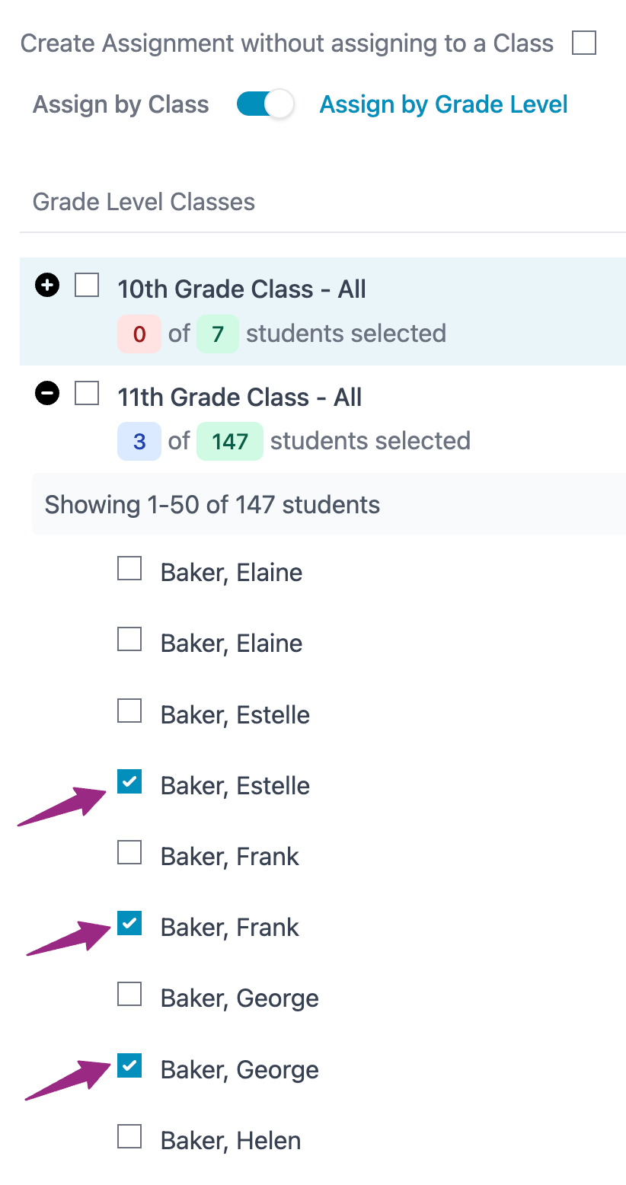
Task: Check 'Create Assignment without assigning to a Class'
Action: [584, 43]
